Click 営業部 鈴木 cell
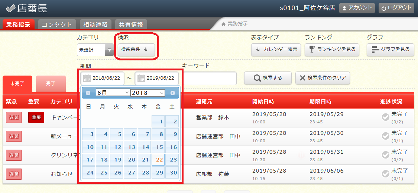This screenshot has height=193, width=418. (213, 117)
